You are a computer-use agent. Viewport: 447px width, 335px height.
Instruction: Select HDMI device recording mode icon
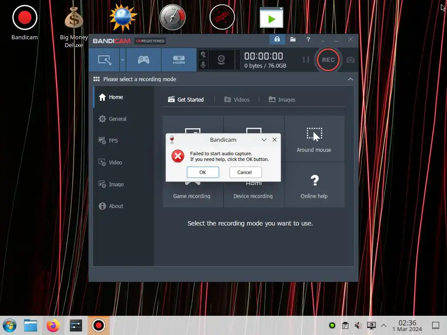(179, 60)
